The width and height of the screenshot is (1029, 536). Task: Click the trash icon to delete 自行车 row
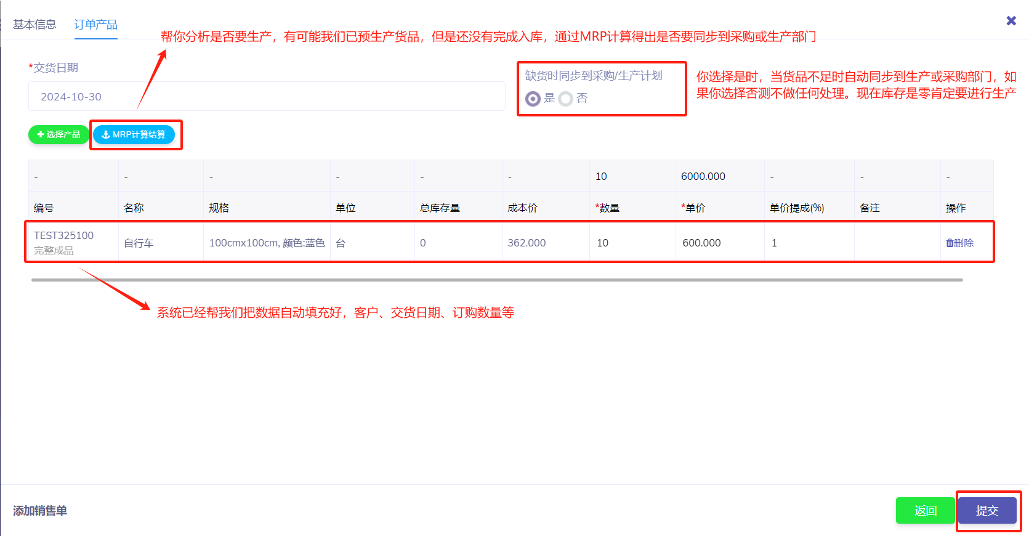[x=950, y=243]
